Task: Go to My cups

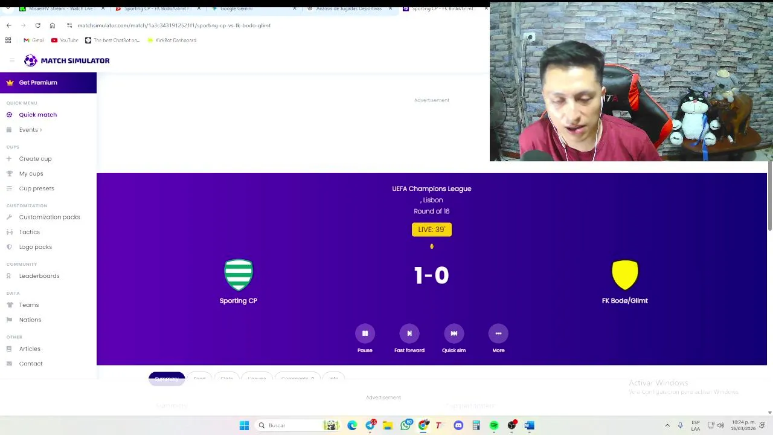Action: click(31, 174)
